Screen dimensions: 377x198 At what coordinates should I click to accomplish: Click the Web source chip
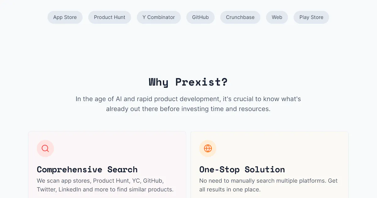277,17
